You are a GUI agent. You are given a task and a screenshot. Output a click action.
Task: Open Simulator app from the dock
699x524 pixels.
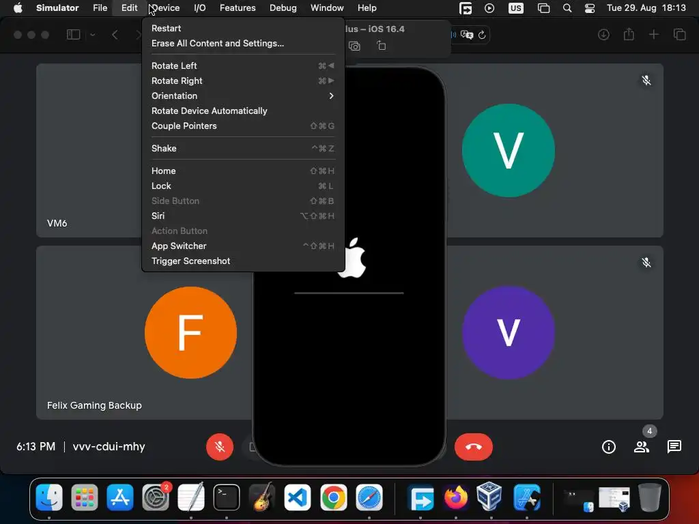point(527,497)
